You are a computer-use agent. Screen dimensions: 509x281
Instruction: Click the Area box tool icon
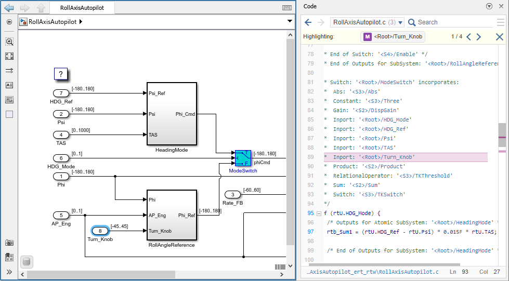coord(9,114)
